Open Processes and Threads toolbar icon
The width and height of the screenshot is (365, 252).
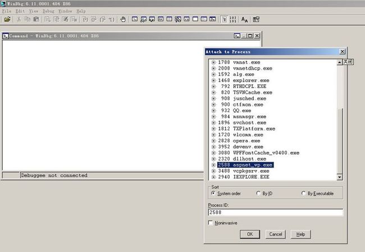204,19
